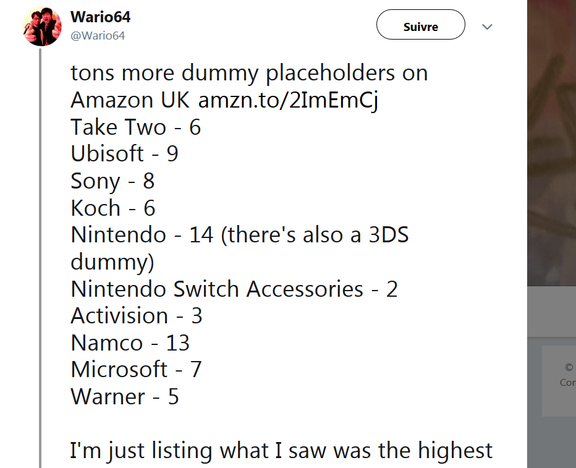The image size is (576, 468).
Task: Select the "Take Two - 6" line
Action: (135, 127)
